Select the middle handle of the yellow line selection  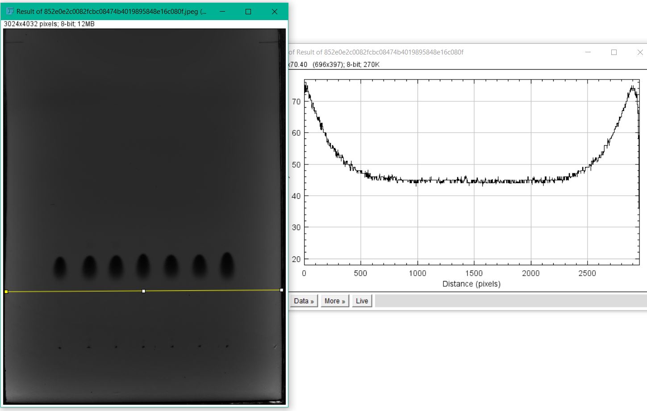click(143, 290)
